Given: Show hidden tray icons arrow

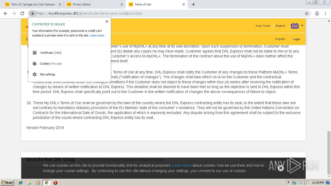Looking at the screenshot, I should click(288, 183).
